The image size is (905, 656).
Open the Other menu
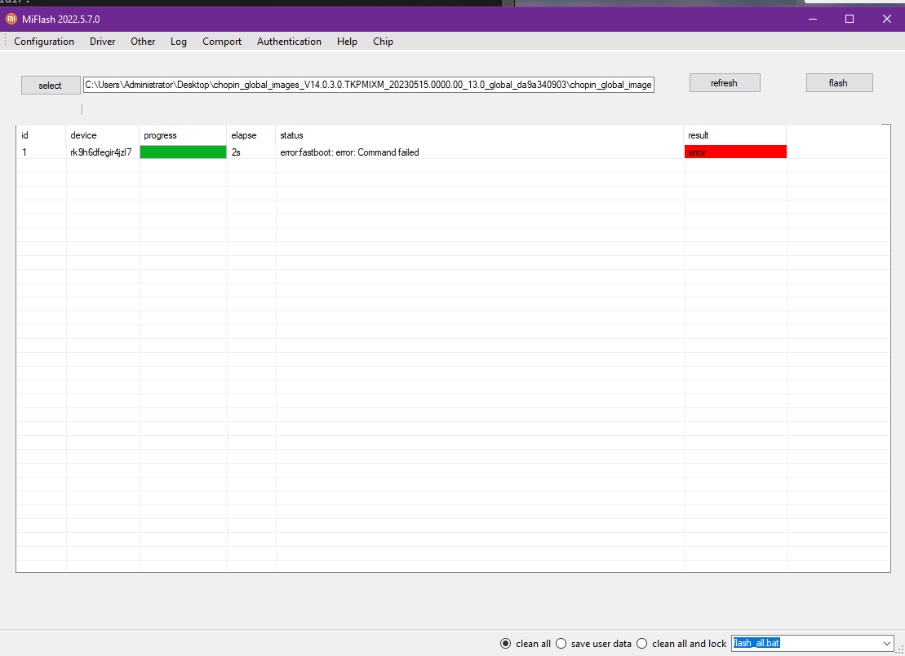pos(143,42)
